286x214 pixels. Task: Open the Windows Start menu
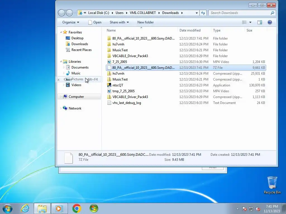pyautogui.click(x=8, y=208)
